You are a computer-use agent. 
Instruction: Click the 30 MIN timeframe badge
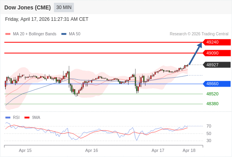pos(64,7)
